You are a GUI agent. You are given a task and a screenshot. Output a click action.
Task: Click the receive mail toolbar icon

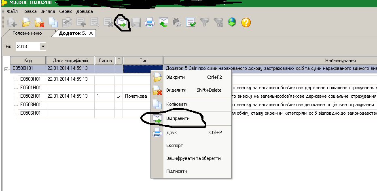click(163, 23)
